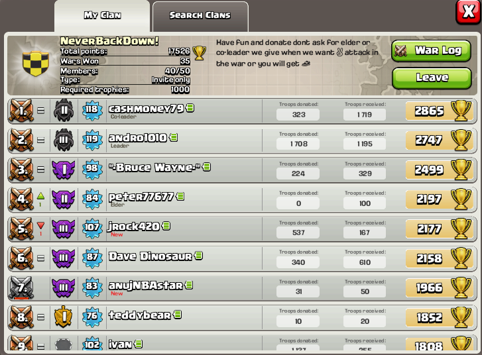Leave the NeverBackDown clan

pos(432,77)
